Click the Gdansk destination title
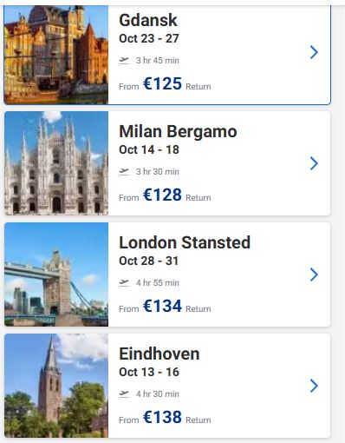The height and width of the screenshot is (443, 345). (148, 21)
